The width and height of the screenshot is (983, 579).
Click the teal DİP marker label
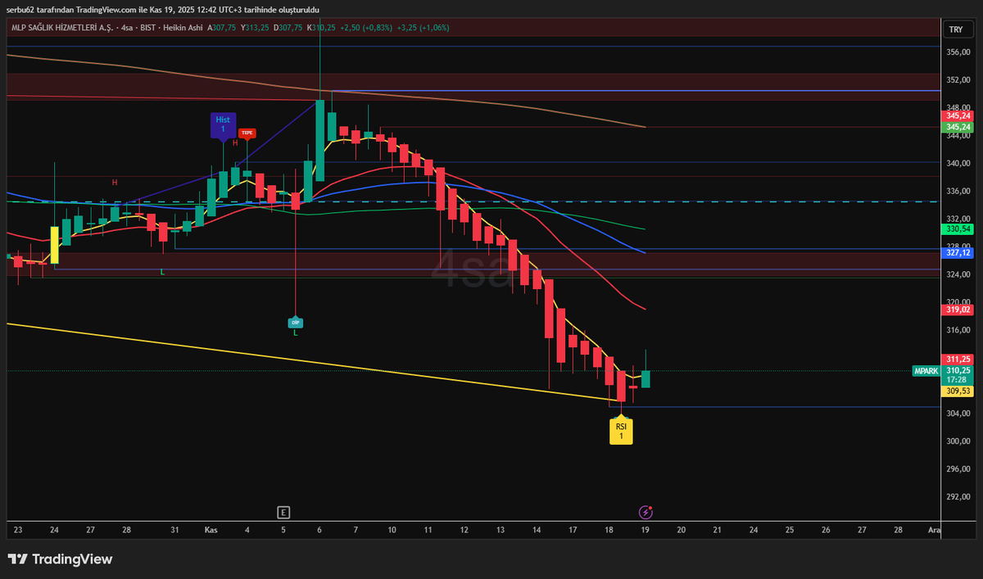(x=296, y=323)
